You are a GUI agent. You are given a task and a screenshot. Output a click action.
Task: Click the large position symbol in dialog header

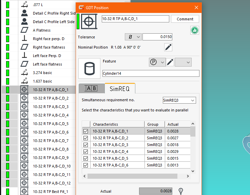(x=88, y=21)
